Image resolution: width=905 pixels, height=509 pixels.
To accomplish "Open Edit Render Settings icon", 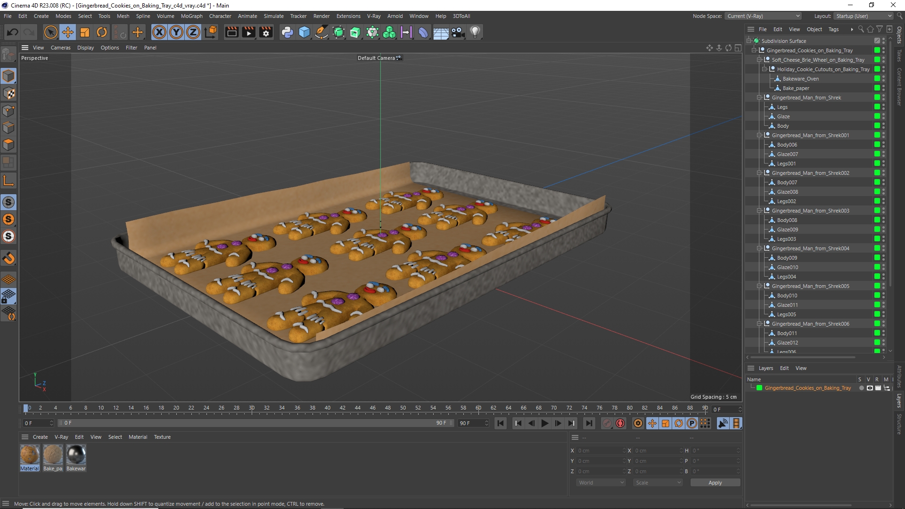I will [x=266, y=32].
